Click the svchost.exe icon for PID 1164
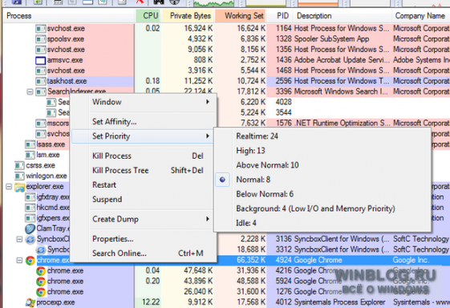Viewport: 450px width, 308px height. (x=40, y=28)
